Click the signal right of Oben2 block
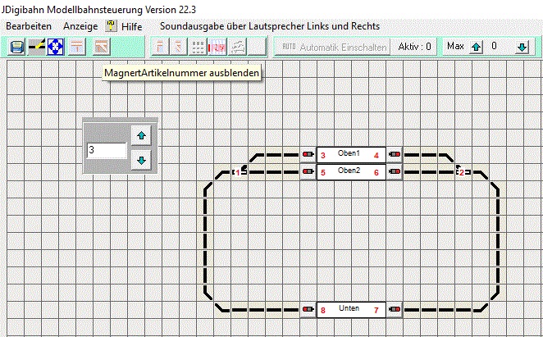 [x=395, y=172]
